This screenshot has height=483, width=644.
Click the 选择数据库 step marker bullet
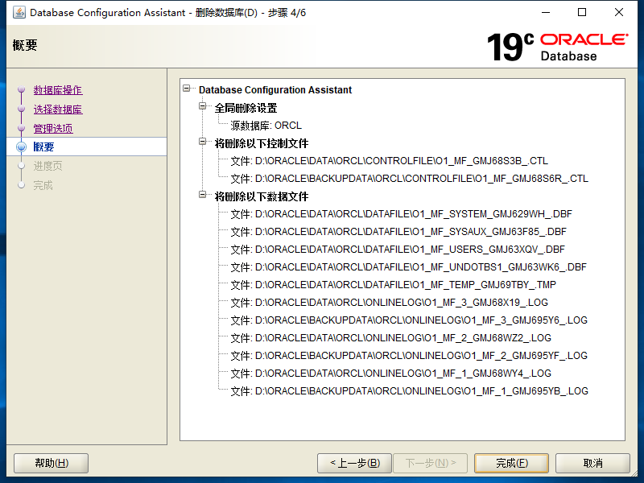pyautogui.click(x=22, y=109)
